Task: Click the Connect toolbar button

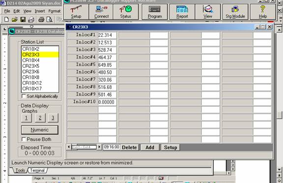Action: pyautogui.click(x=101, y=12)
